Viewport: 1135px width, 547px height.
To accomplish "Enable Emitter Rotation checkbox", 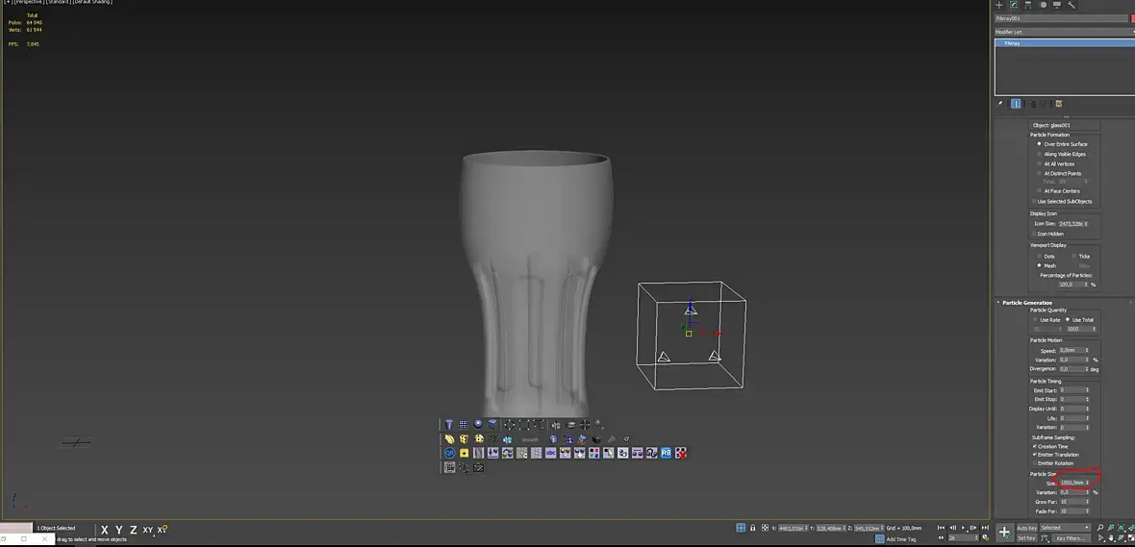I will (x=1053, y=463).
